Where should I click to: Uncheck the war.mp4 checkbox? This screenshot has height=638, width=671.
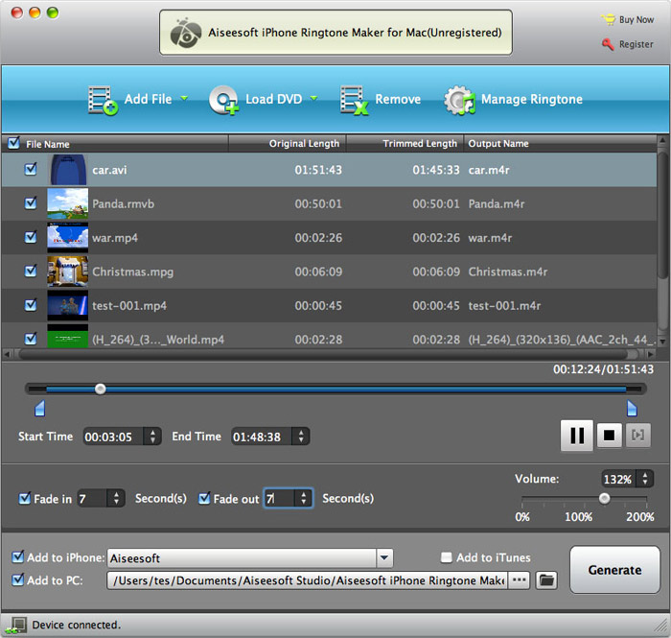coord(31,237)
